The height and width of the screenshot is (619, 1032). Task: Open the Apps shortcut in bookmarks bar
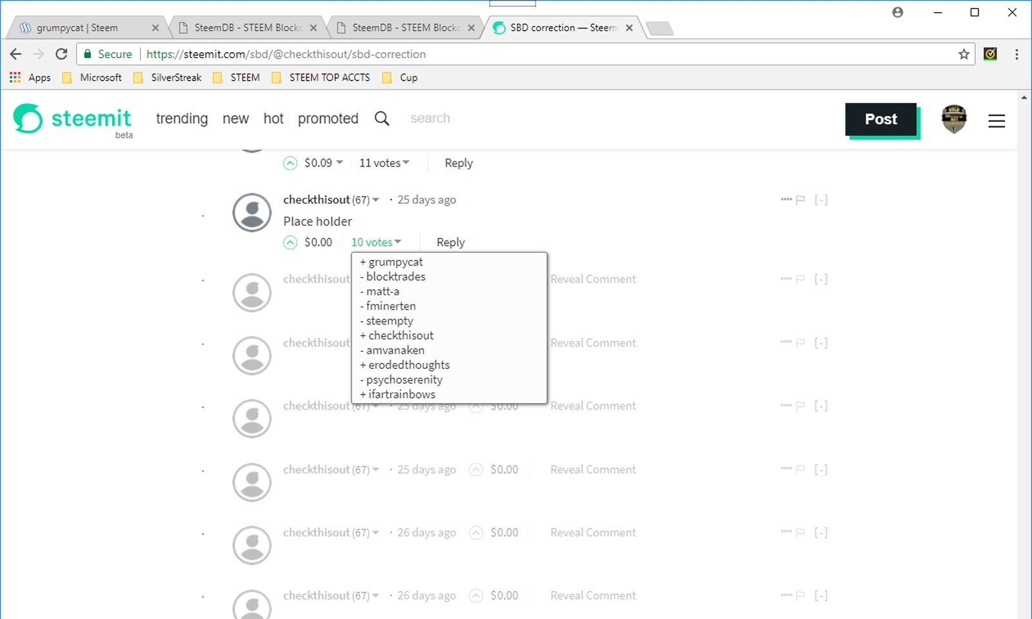tap(30, 77)
